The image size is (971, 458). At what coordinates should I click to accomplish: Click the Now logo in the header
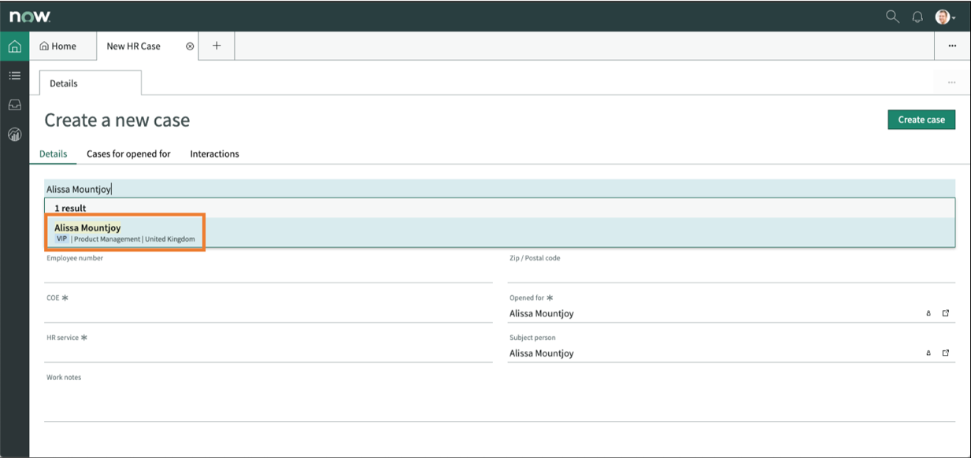(x=30, y=17)
